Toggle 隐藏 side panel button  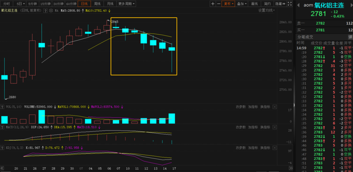pyautogui.click(x=280, y=4)
